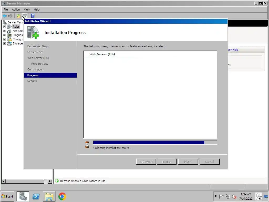This screenshot has height=202, width=269.
Task: Click the network tray icon
Action: 228,196
